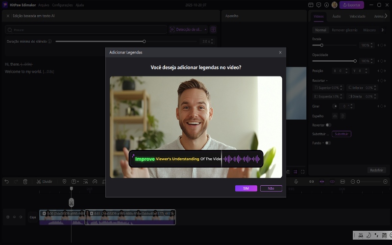Step the Superior crop value
Image resolution: width=392 pixels, height=245 pixels.
tap(341, 88)
